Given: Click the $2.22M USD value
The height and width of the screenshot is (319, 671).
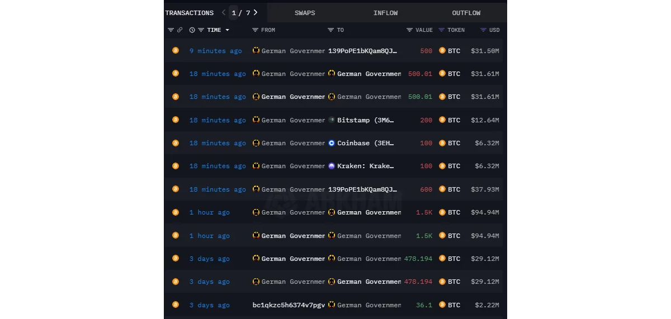Looking at the screenshot, I should pyautogui.click(x=487, y=305).
